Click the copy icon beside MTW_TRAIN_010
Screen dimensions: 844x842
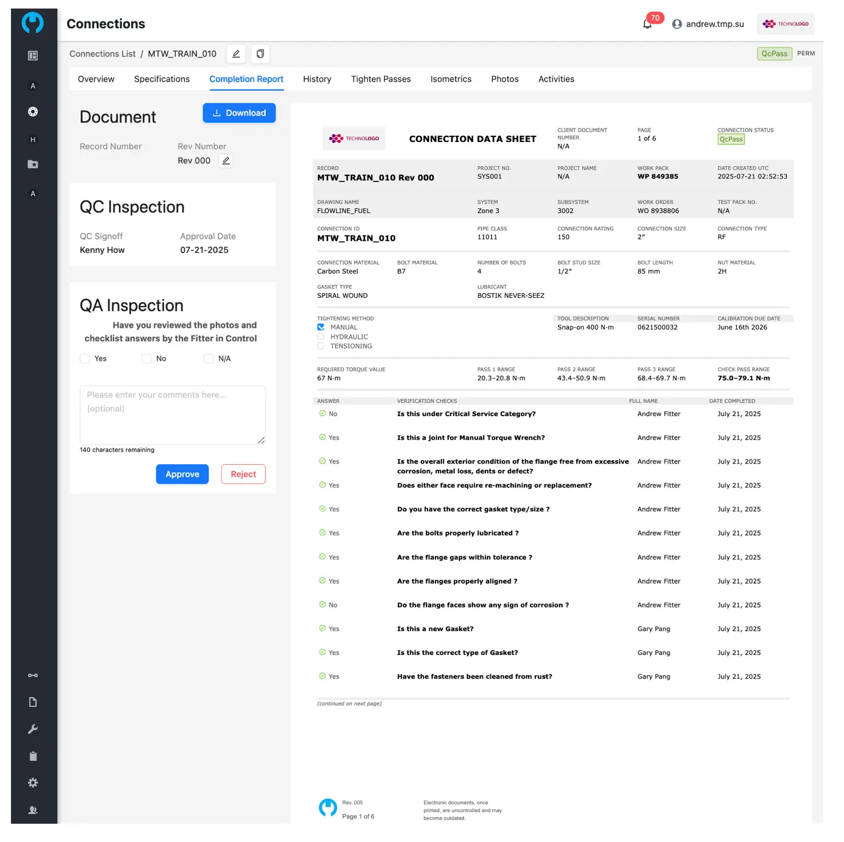click(x=260, y=54)
